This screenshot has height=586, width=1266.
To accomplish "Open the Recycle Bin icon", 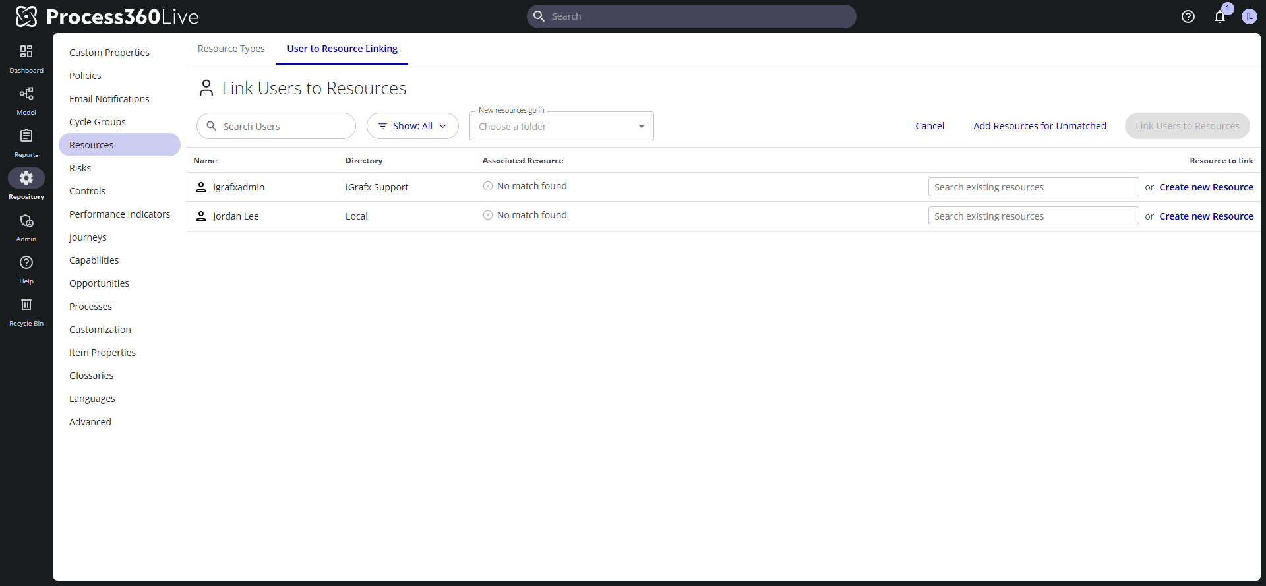I will click(26, 305).
